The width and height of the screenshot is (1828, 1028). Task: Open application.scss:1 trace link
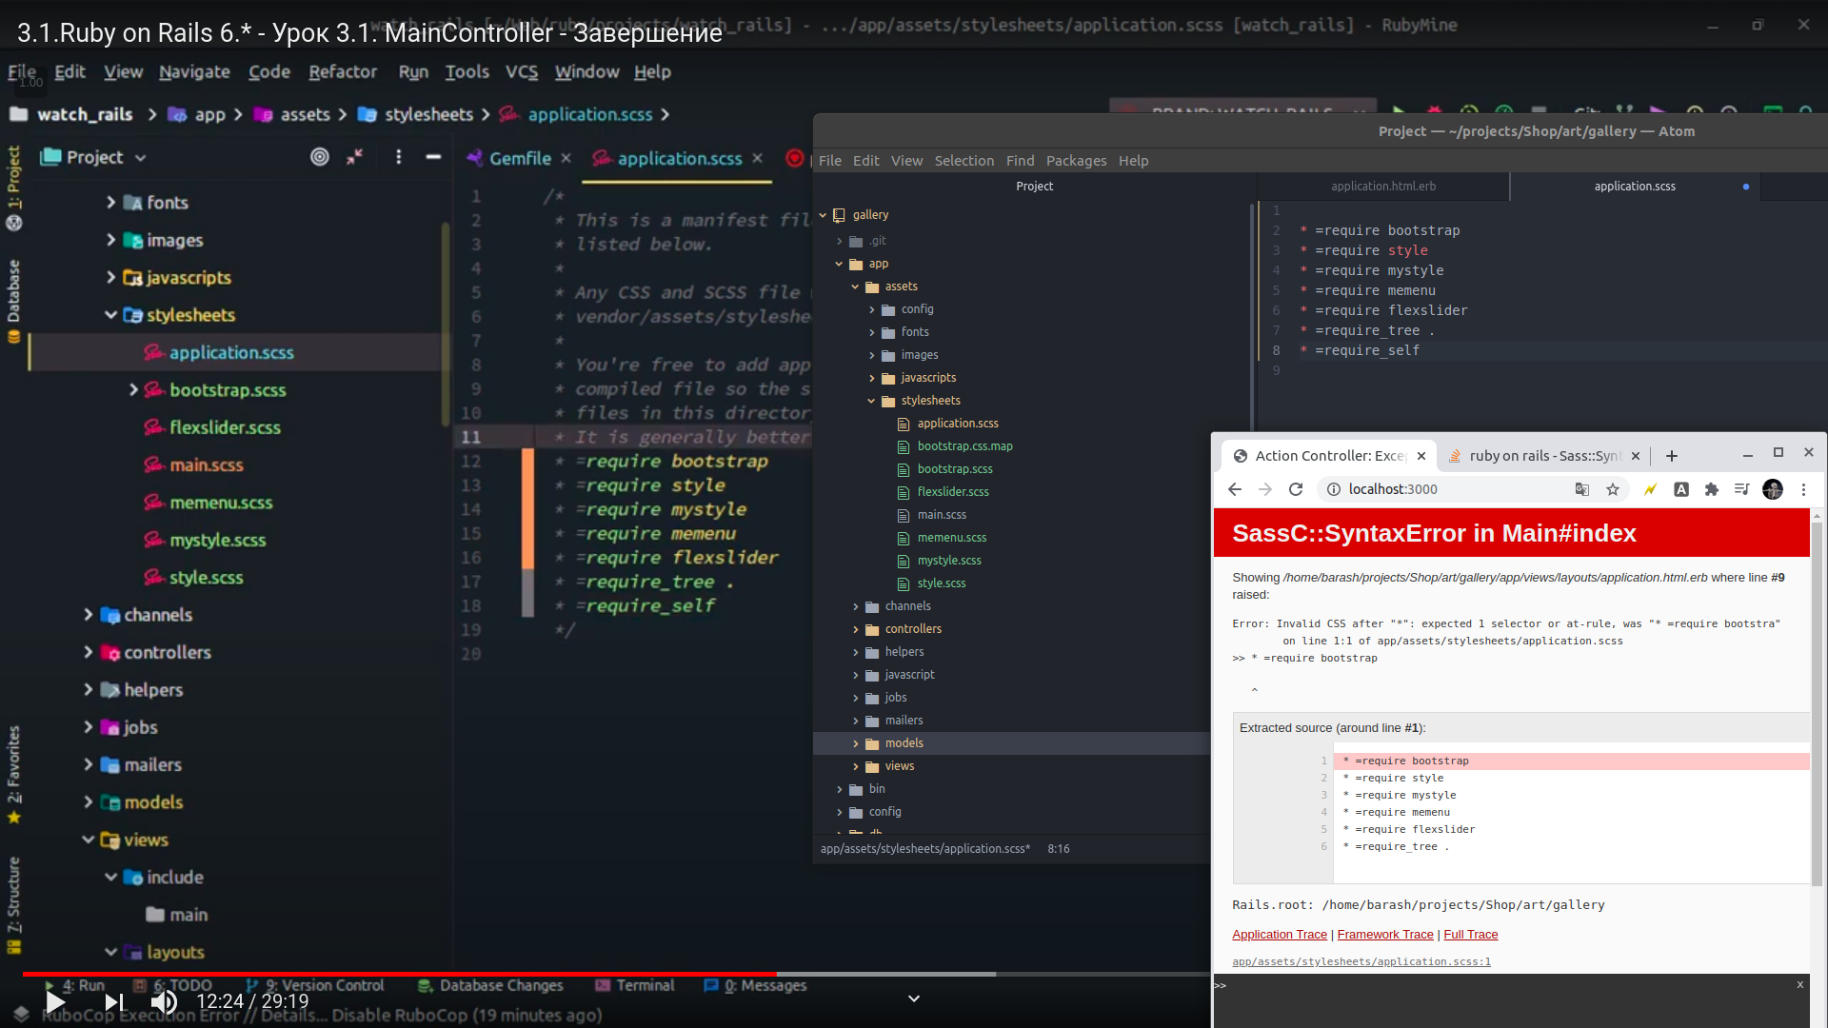[1361, 961]
